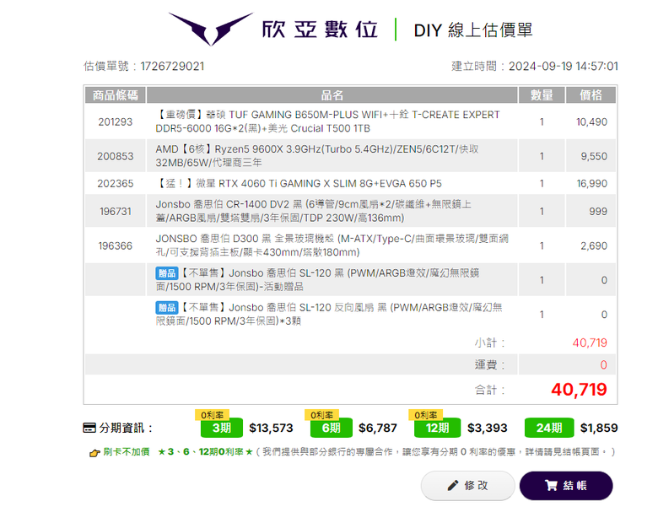Click product code 196366
This screenshot has width=658, height=523.
point(116,245)
